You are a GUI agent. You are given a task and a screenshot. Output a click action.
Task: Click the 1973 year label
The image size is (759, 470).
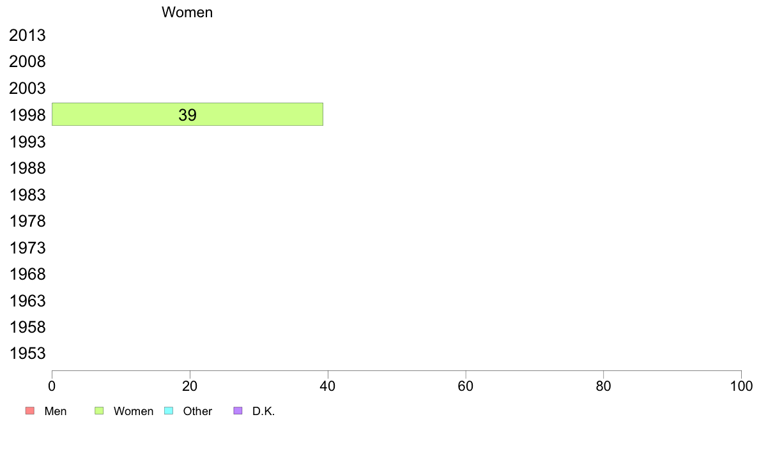[x=27, y=248]
